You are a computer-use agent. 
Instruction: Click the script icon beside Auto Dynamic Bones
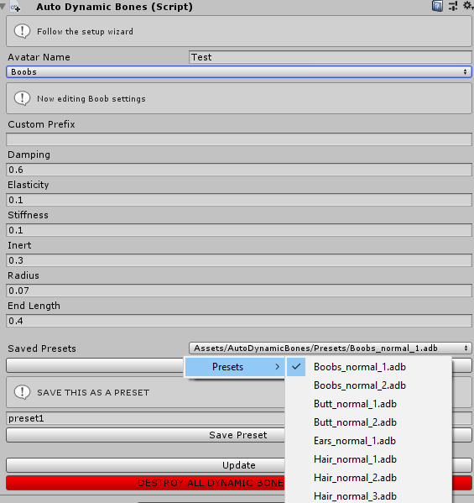coord(15,7)
